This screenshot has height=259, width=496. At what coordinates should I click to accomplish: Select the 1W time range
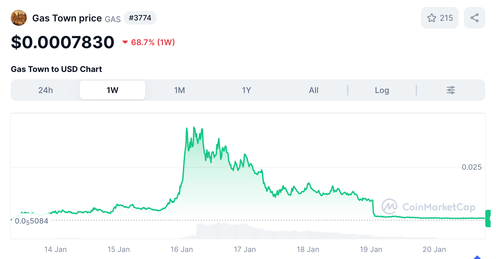112,90
